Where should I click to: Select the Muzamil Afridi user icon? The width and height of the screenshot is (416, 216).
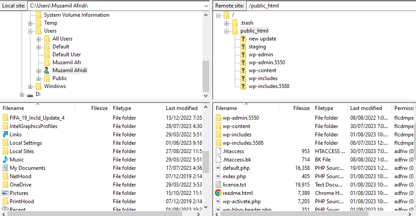click(47, 70)
